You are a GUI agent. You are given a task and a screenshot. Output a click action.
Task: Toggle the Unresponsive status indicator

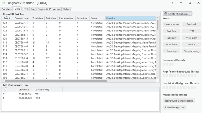(x=171, y=24)
